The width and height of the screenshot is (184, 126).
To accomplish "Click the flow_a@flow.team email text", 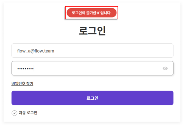I will 35,51.
